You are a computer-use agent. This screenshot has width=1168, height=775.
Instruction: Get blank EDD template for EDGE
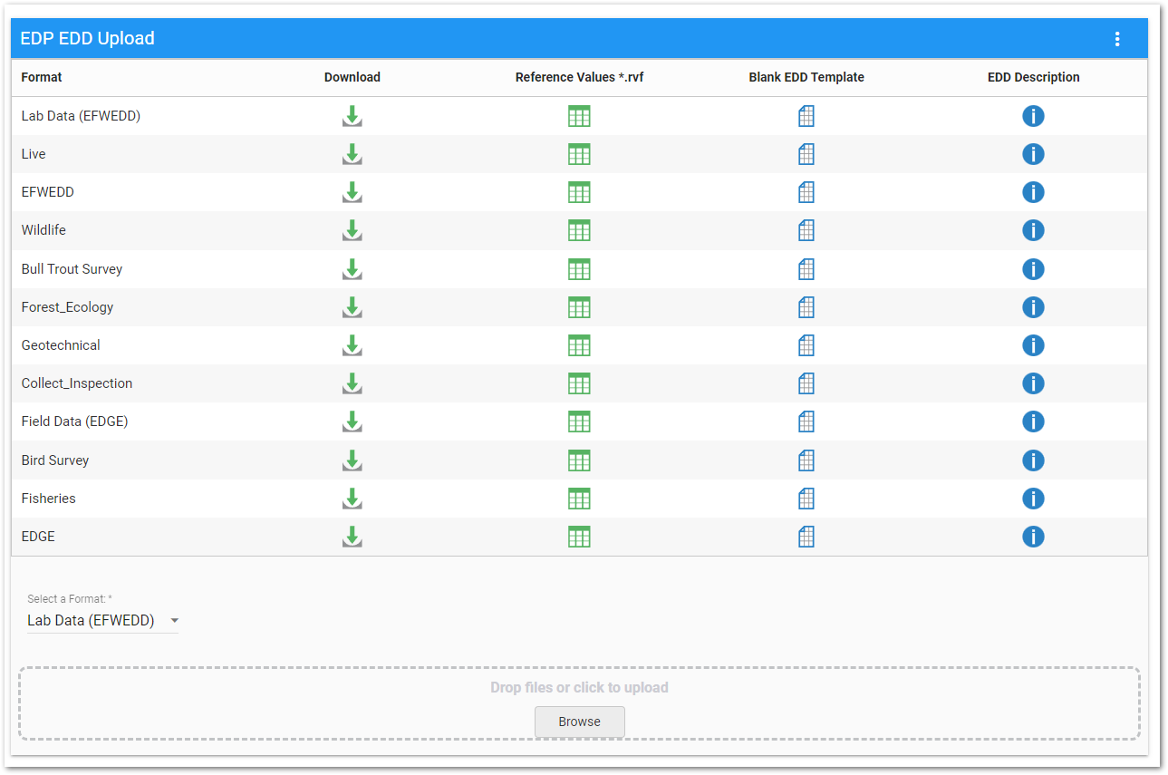pos(806,537)
